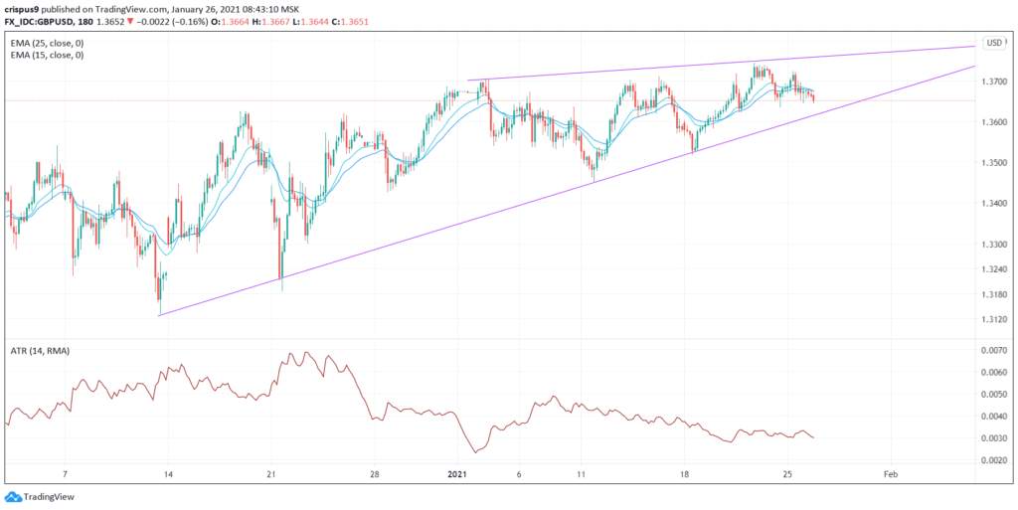Click the USD currency label
The width and height of the screenshot is (1018, 510).
(994, 43)
